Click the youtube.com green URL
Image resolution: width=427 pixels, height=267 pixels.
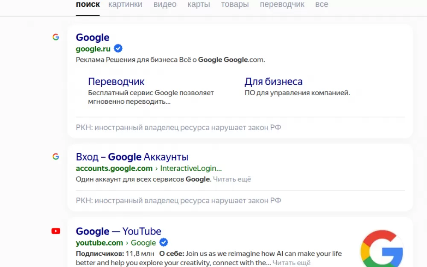pyautogui.click(x=99, y=243)
